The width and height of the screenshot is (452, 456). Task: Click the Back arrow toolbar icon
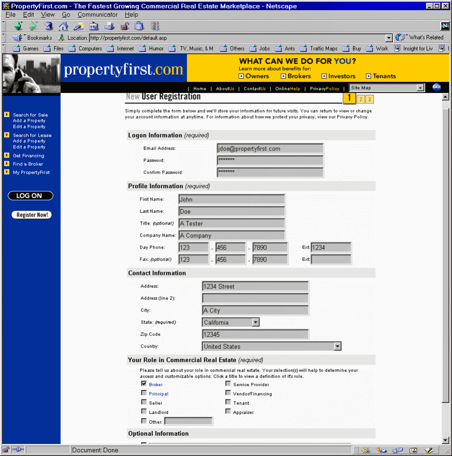coord(18,26)
